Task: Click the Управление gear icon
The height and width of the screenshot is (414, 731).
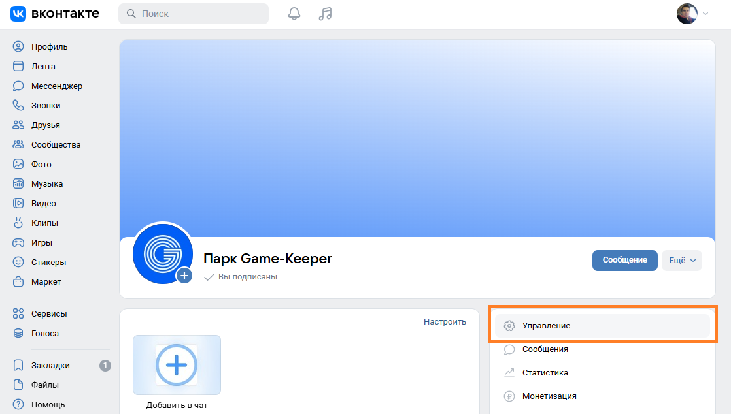Action: pyautogui.click(x=509, y=326)
